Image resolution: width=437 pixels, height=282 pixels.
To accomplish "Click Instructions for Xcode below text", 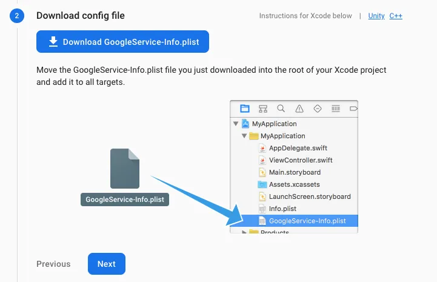I will pyautogui.click(x=305, y=16).
